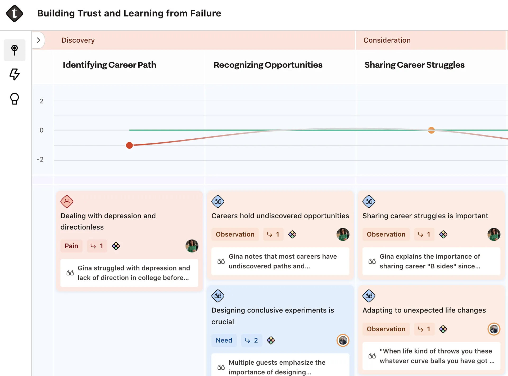Click the orange data point on sentiment chart
This screenshot has width=508, height=376.
[431, 130]
